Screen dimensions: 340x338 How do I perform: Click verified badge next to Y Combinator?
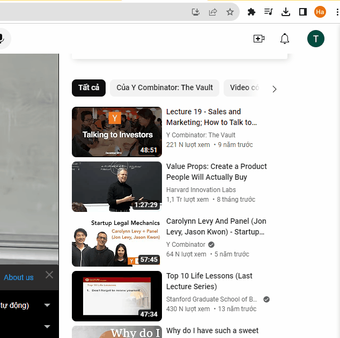coord(211,245)
